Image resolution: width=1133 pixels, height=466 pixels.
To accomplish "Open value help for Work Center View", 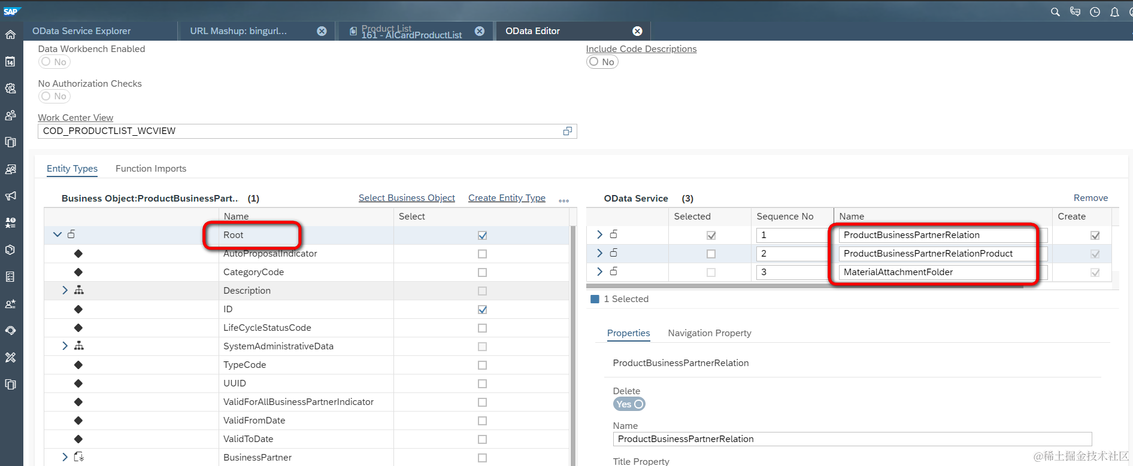I will pos(567,131).
